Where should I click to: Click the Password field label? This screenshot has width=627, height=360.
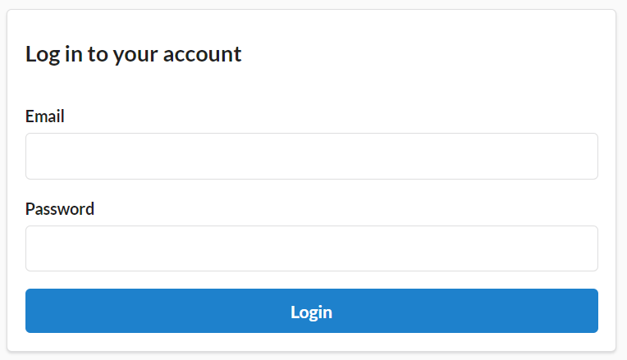[x=60, y=209]
